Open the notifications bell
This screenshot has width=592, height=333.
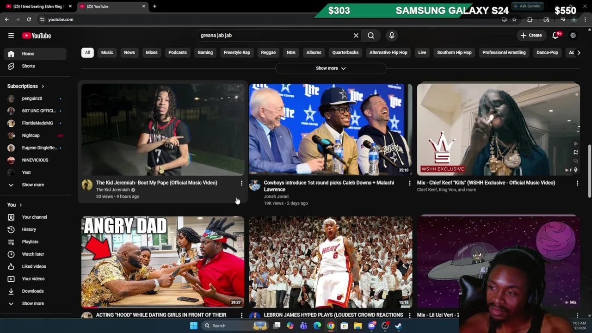click(x=556, y=36)
